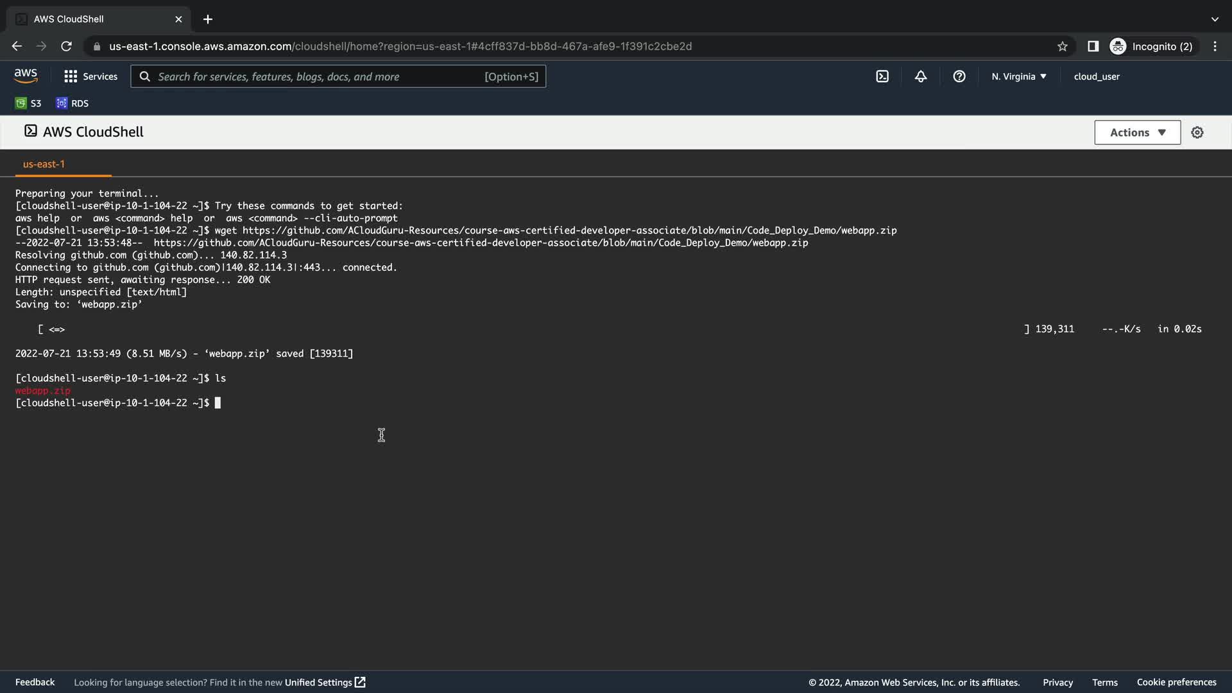Image resolution: width=1232 pixels, height=693 pixels.
Task: Open the Unified Settings link
Action: (x=325, y=682)
